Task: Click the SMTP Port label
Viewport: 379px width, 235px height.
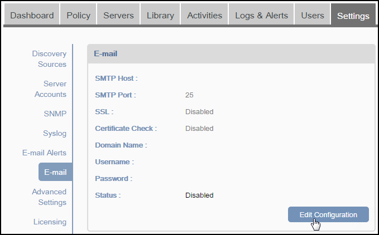Action: click(x=116, y=95)
